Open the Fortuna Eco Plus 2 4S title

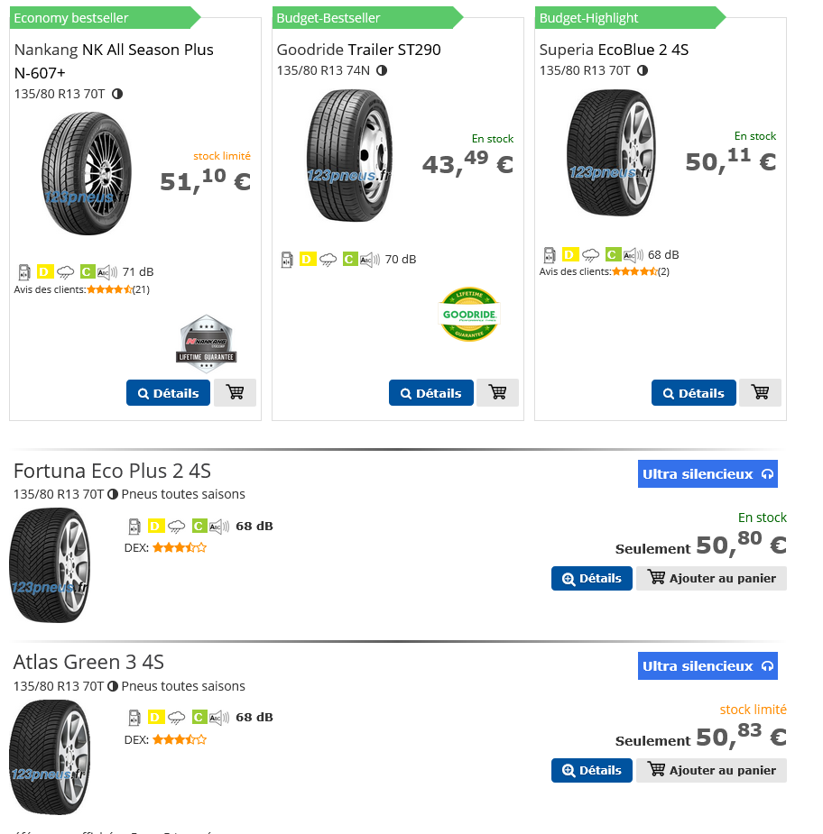(112, 471)
